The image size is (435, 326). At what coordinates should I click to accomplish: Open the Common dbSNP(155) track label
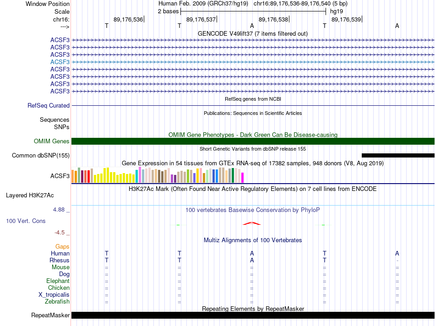(x=40, y=155)
